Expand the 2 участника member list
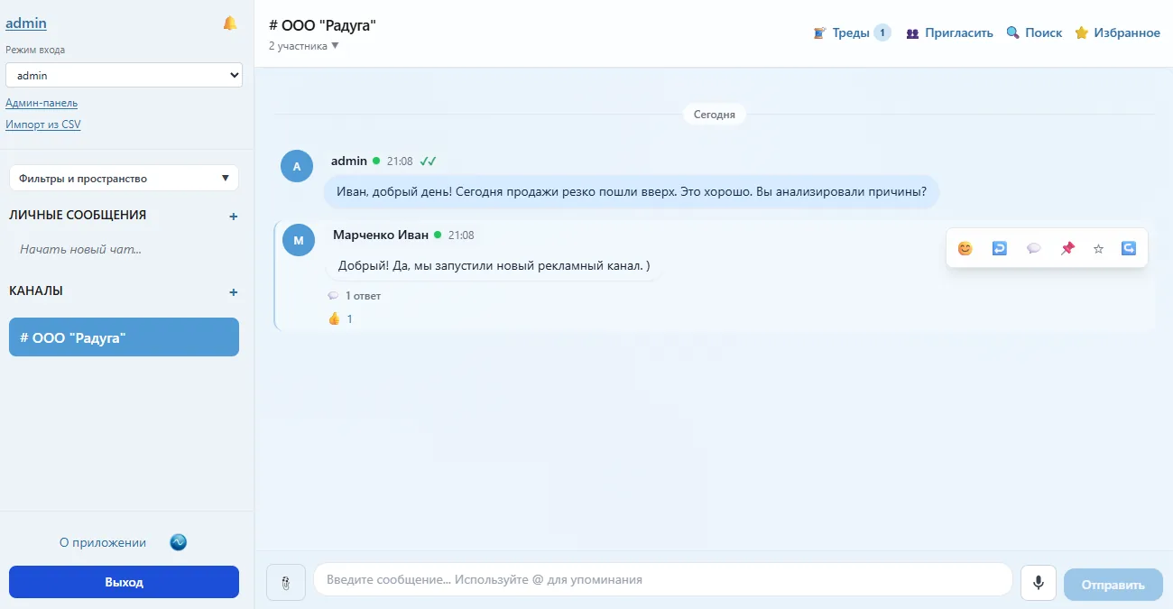The height and width of the screenshot is (609, 1173). point(303,45)
